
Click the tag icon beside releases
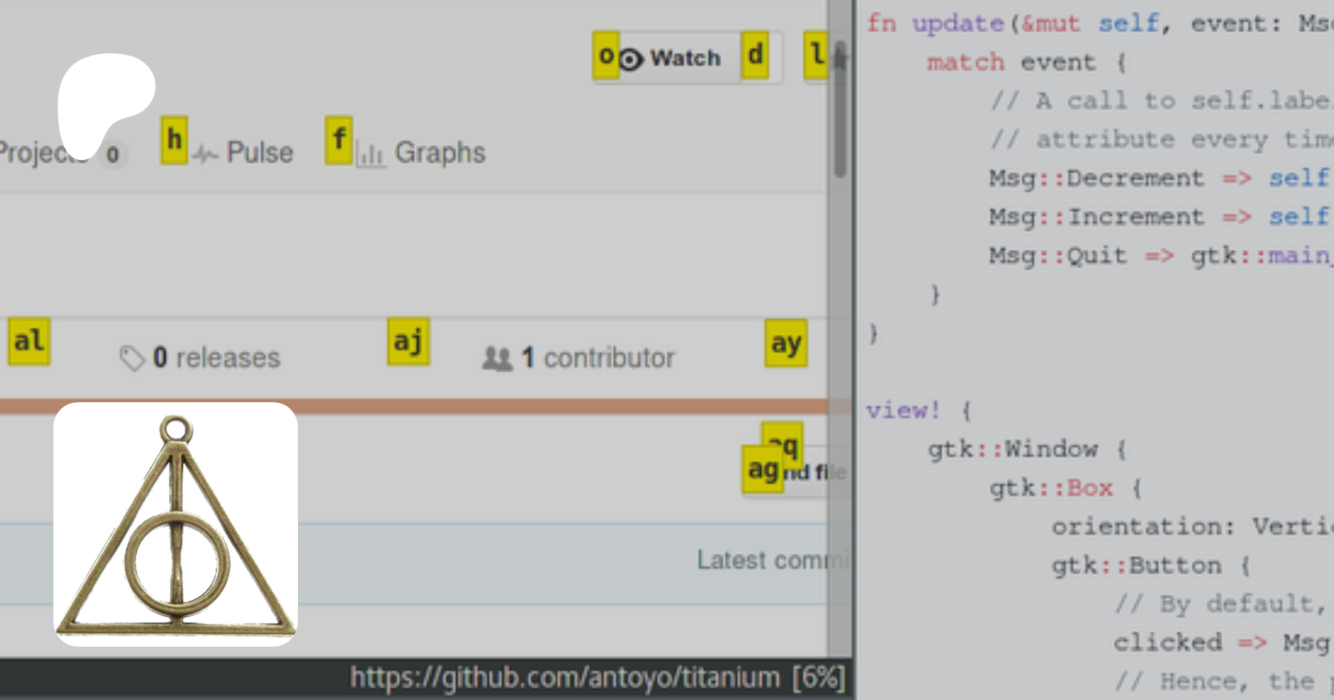coord(131,359)
